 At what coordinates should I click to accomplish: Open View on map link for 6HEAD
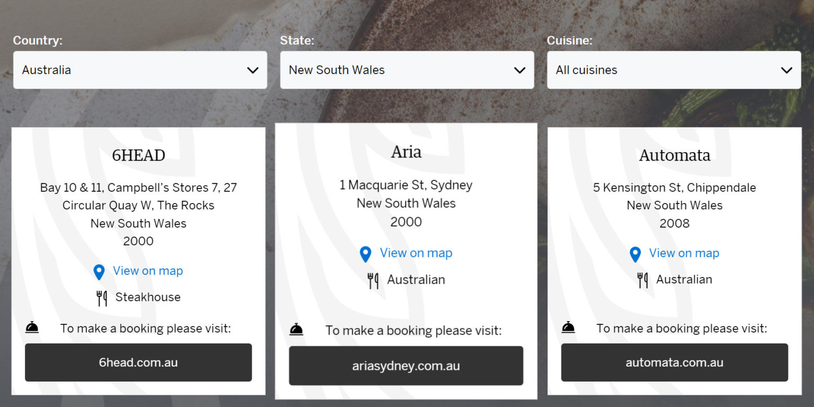pos(148,271)
